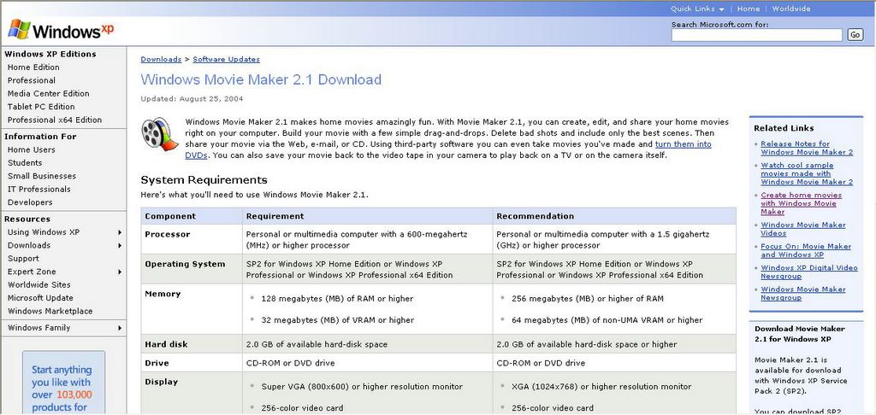The width and height of the screenshot is (876, 415).
Task: Select Professional x64 Edition in sidebar
Action: coord(55,120)
